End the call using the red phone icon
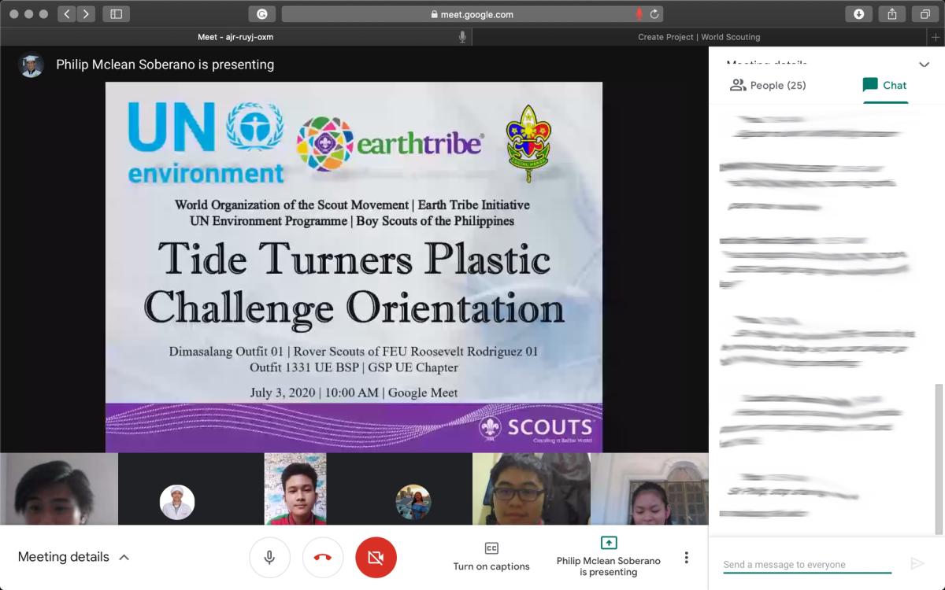This screenshot has width=945, height=590. point(323,557)
